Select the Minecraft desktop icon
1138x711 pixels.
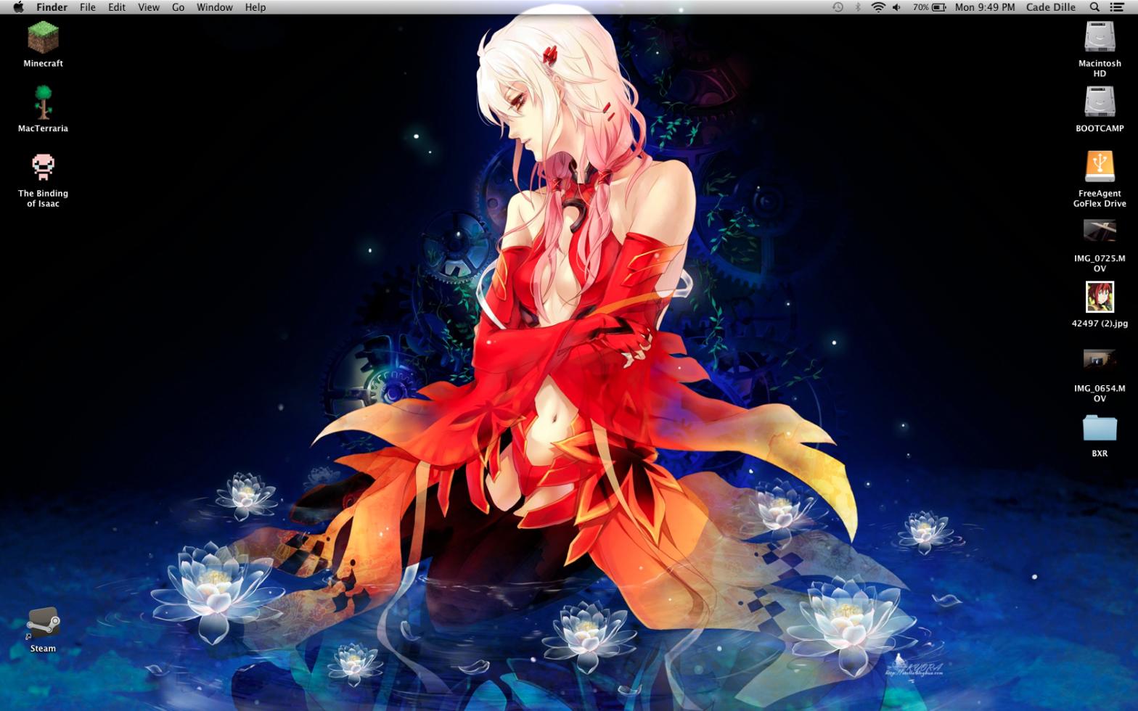(43, 37)
